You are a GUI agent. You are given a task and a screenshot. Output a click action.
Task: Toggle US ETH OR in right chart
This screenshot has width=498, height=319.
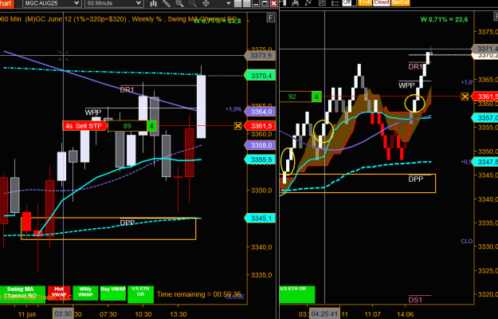click(x=297, y=294)
